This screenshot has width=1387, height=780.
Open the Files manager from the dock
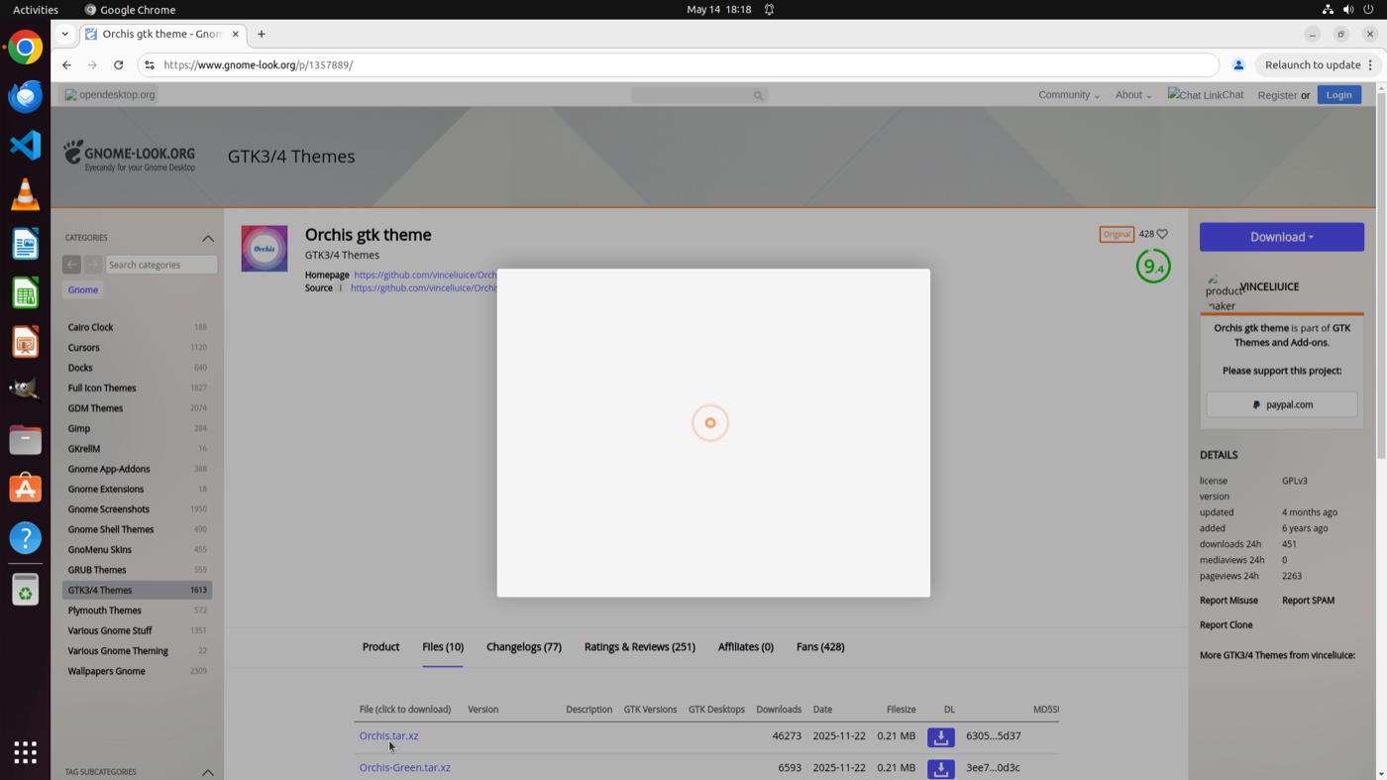point(25,440)
